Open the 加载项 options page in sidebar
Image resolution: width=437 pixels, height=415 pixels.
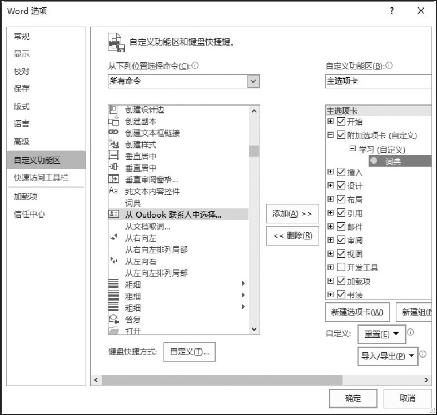click(x=46, y=196)
